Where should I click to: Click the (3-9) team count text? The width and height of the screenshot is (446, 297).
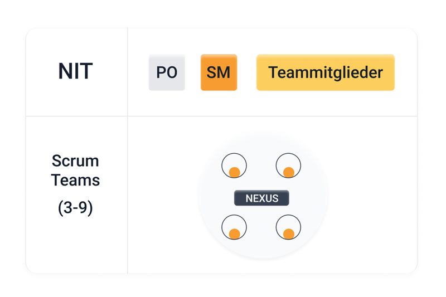[75, 208]
